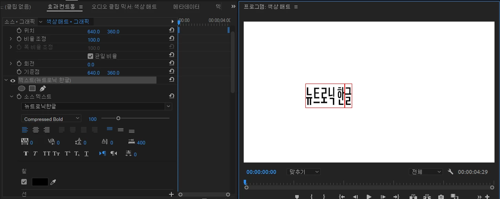Toggle stopwatch animation for 회전

19,64
